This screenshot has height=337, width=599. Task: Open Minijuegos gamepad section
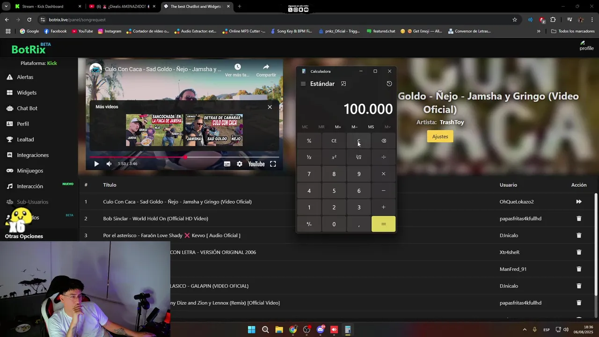25,171
